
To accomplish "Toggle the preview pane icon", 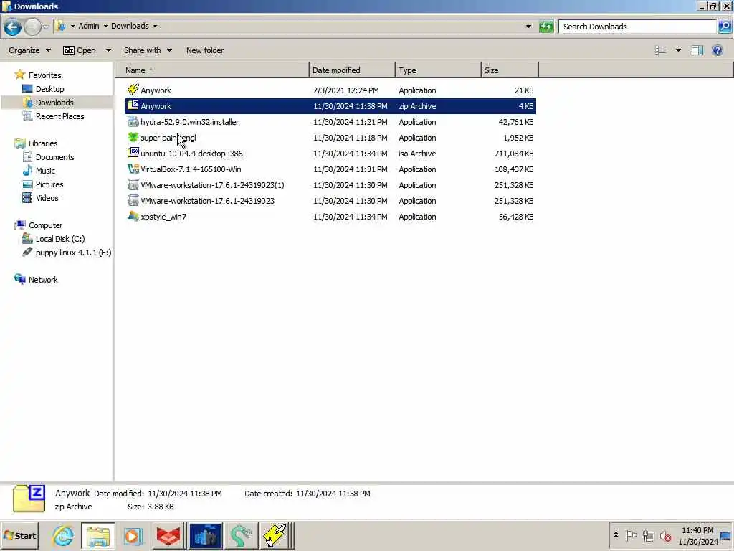I will pyautogui.click(x=697, y=50).
